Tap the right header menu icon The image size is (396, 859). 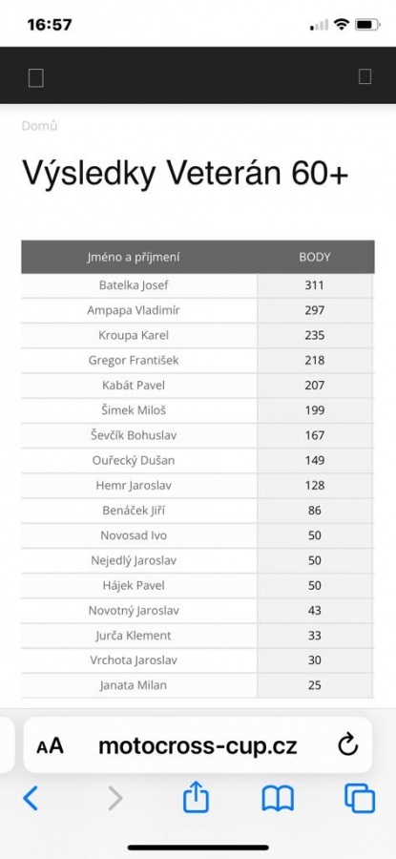pos(365,76)
